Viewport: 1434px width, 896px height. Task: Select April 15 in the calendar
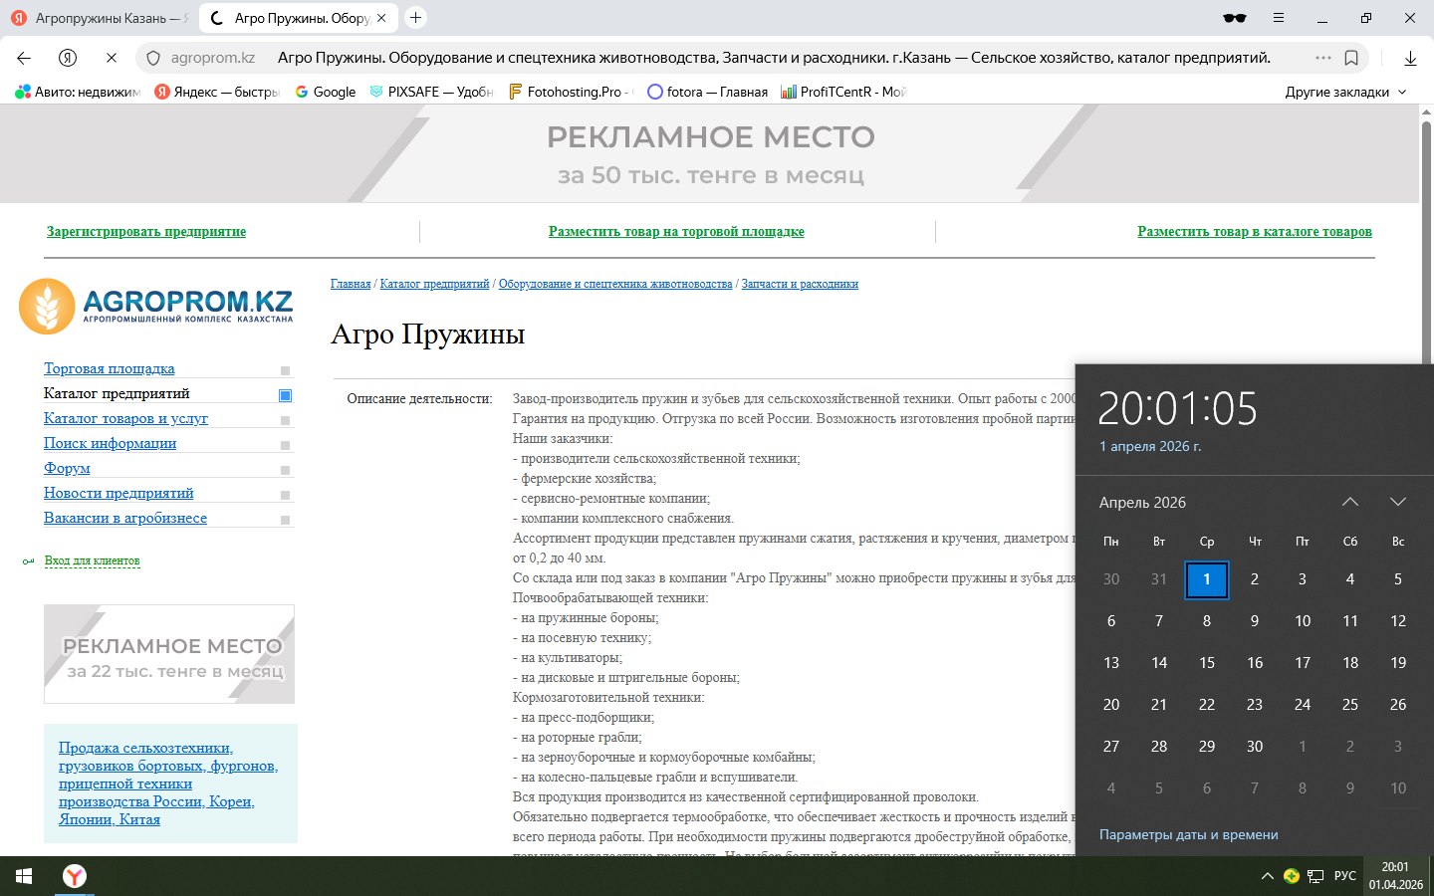pyautogui.click(x=1207, y=663)
